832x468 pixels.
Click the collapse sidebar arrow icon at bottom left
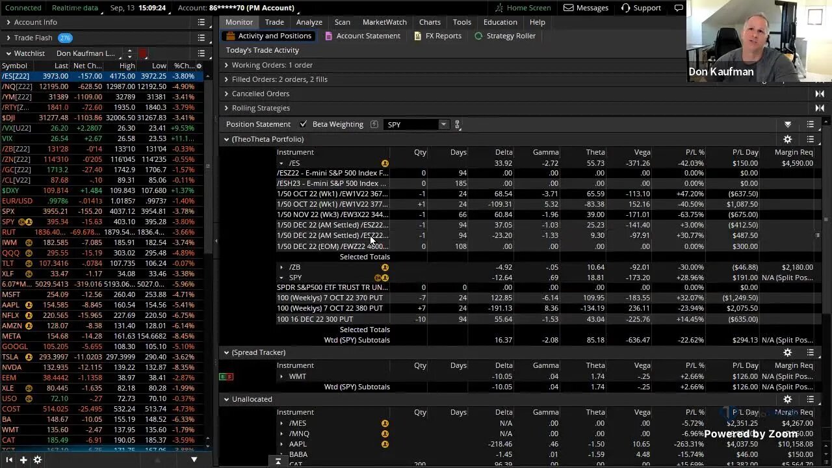9,460
